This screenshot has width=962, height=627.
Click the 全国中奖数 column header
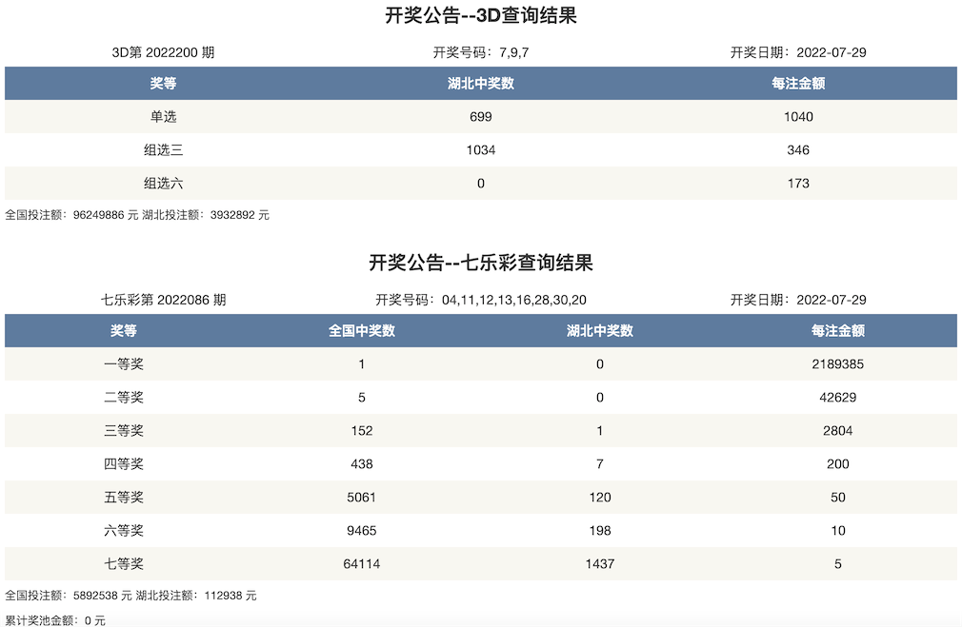click(x=361, y=331)
